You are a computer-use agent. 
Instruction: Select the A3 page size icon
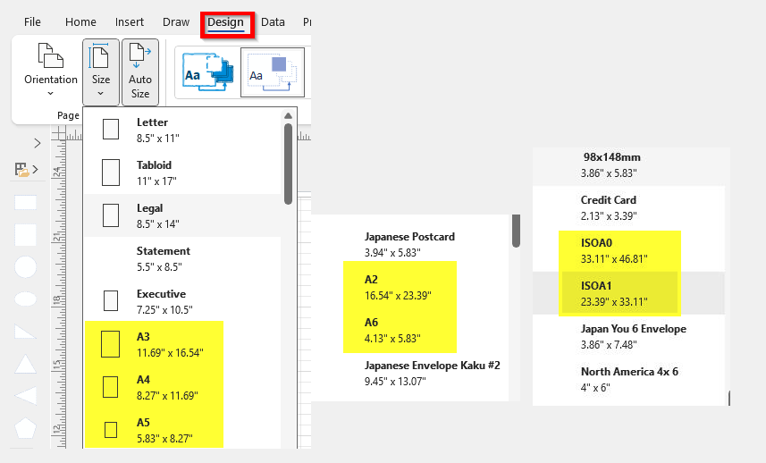[x=111, y=344]
